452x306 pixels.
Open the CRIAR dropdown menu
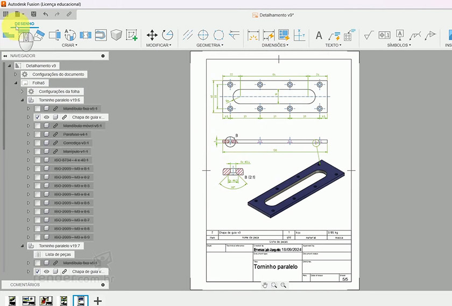click(69, 46)
